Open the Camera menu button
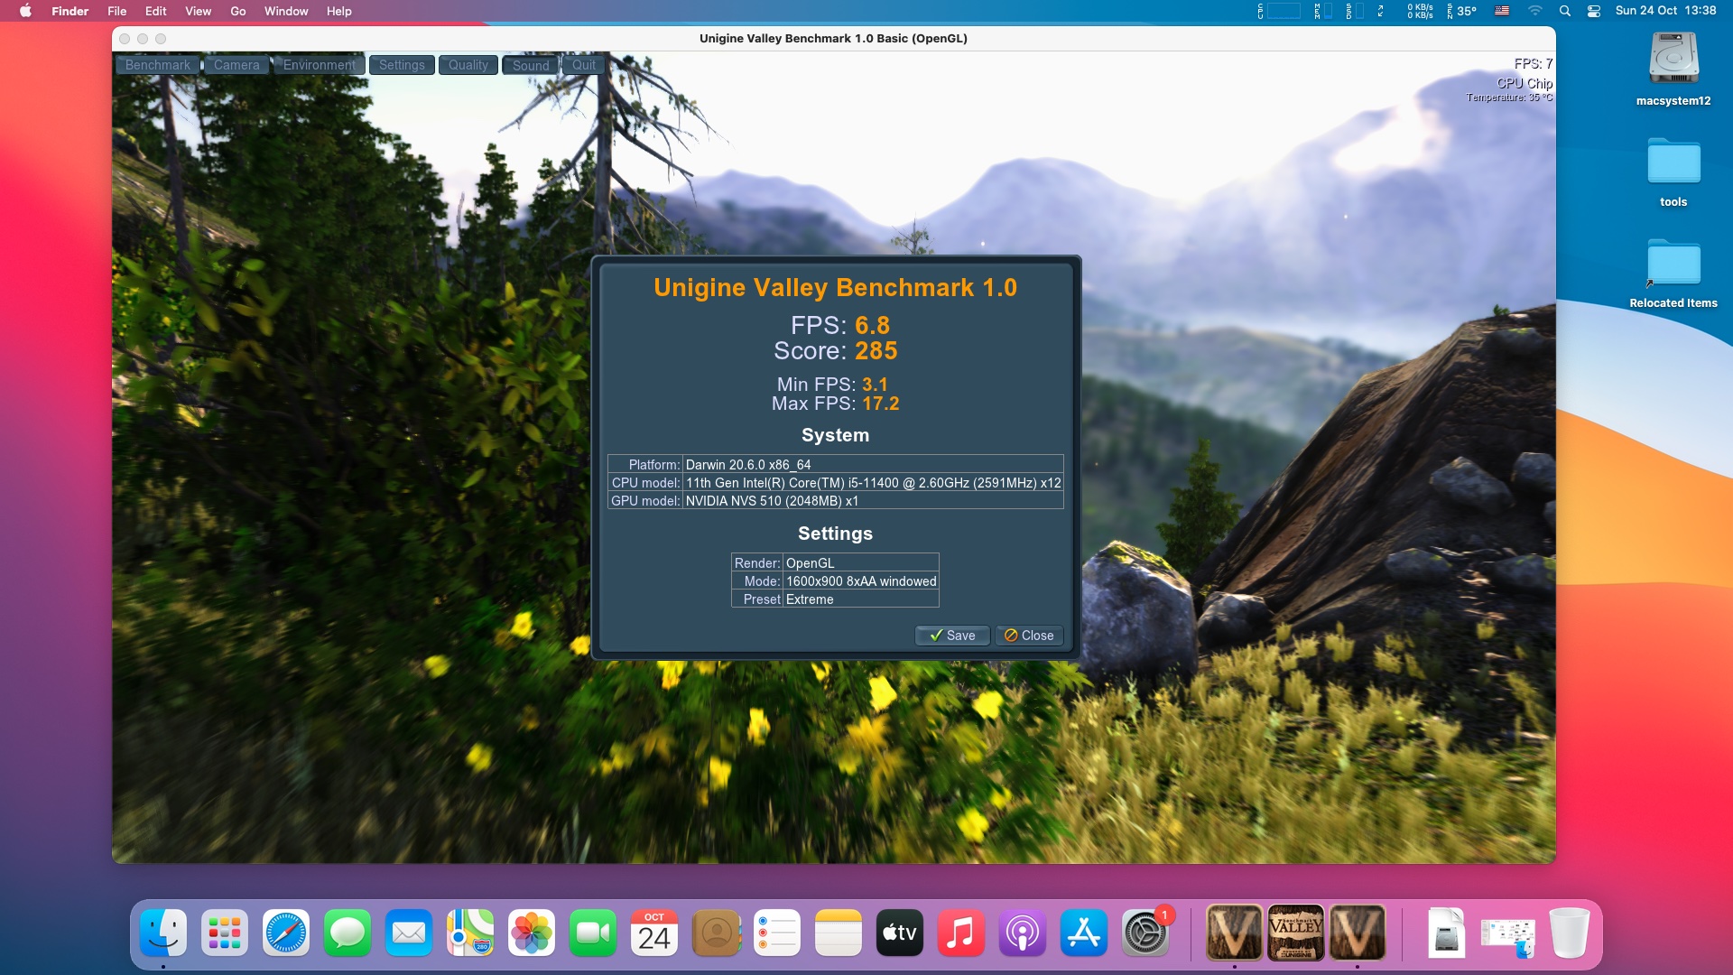 236,65
